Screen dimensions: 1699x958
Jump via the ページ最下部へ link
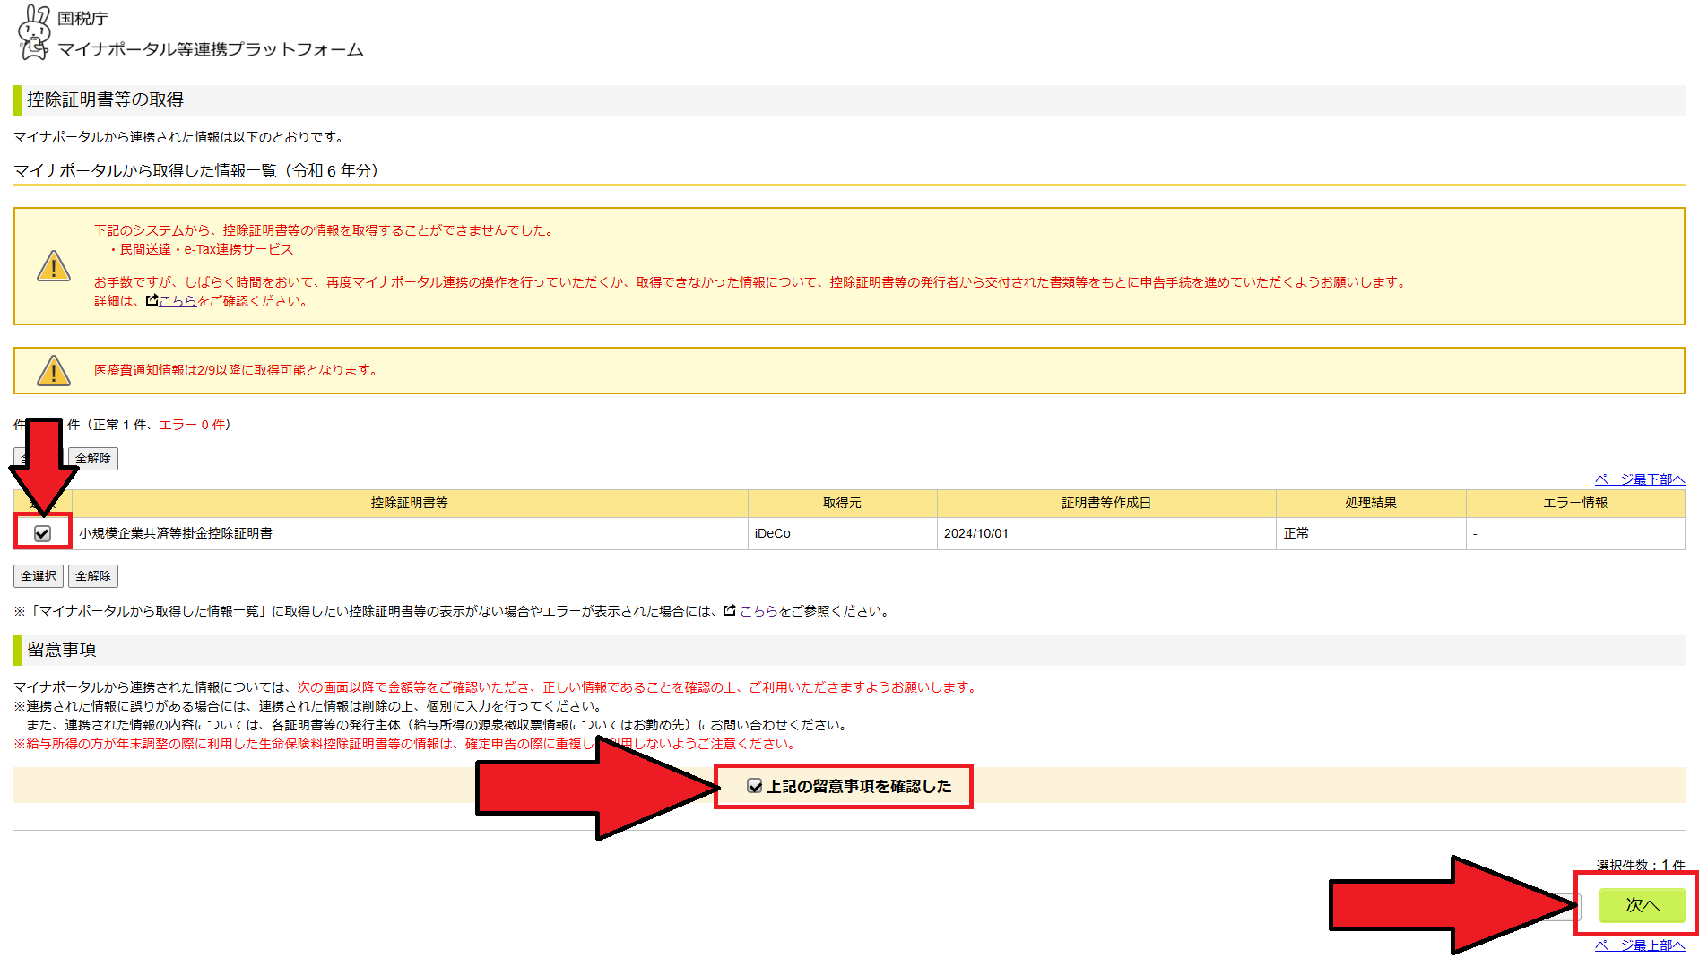point(1640,479)
